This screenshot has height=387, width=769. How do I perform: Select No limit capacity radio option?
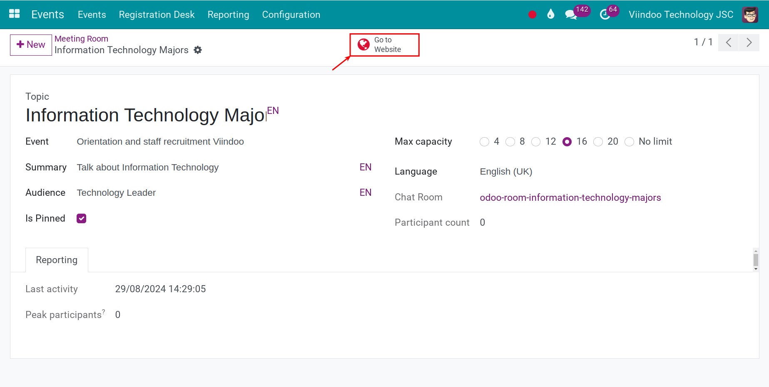click(629, 142)
